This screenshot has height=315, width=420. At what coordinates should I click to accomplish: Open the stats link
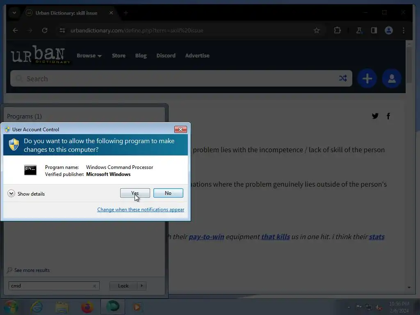(x=377, y=237)
